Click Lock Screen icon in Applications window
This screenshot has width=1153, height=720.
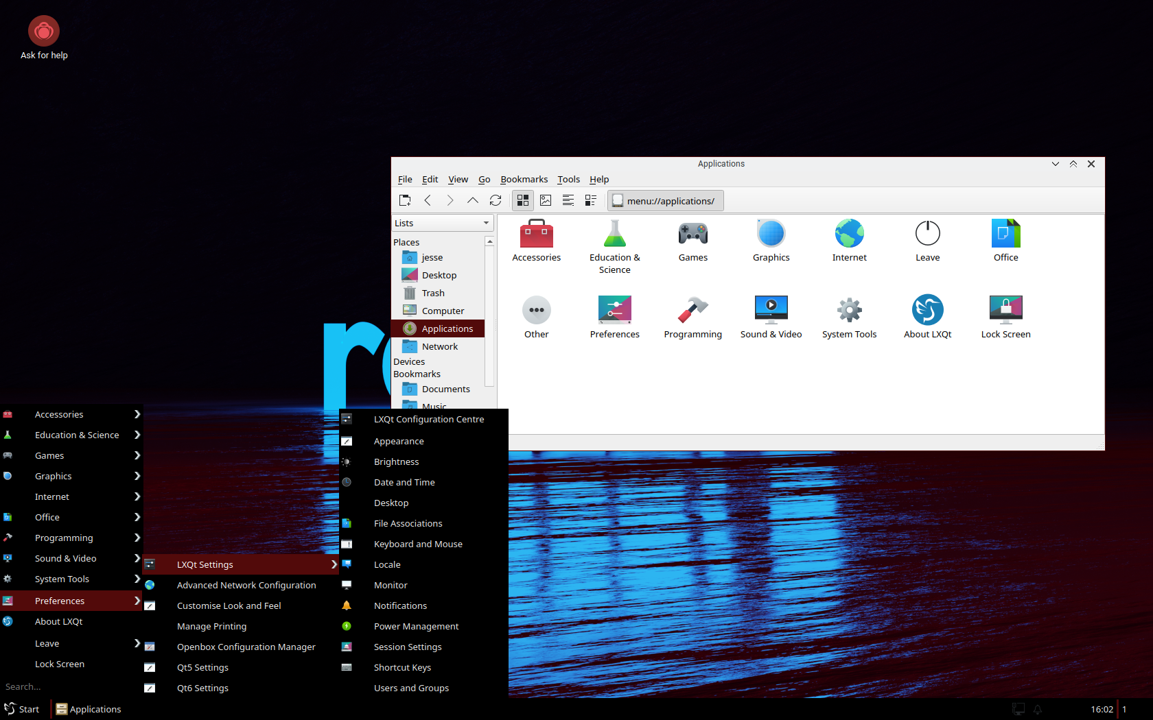click(1006, 311)
